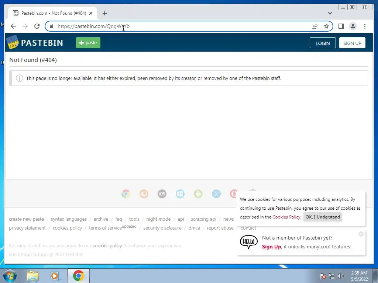Open the scraping api footer link
Viewport: 378px width, 283px height.
[203, 219]
